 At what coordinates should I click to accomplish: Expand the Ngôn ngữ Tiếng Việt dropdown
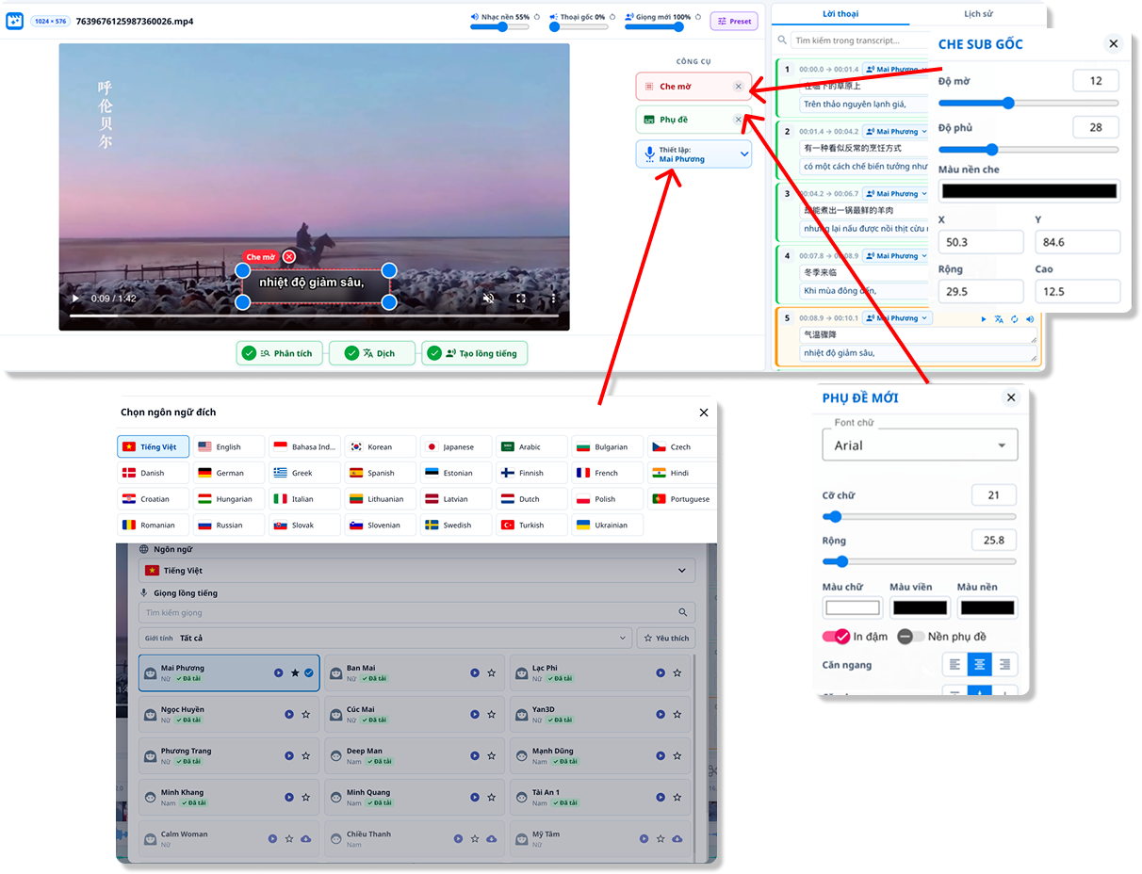(416, 571)
